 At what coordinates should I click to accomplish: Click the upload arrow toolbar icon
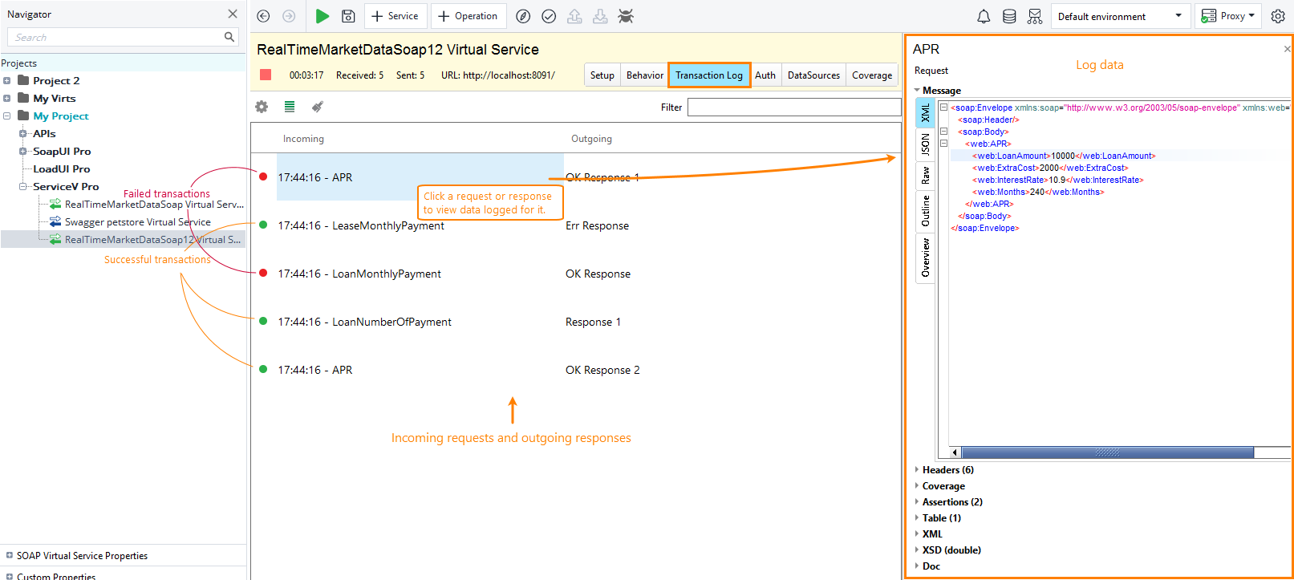click(574, 16)
